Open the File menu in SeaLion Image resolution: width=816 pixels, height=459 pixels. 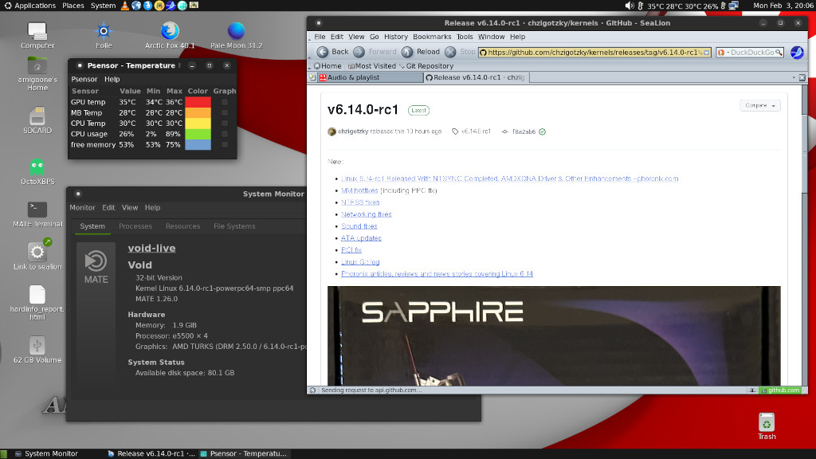click(x=320, y=37)
